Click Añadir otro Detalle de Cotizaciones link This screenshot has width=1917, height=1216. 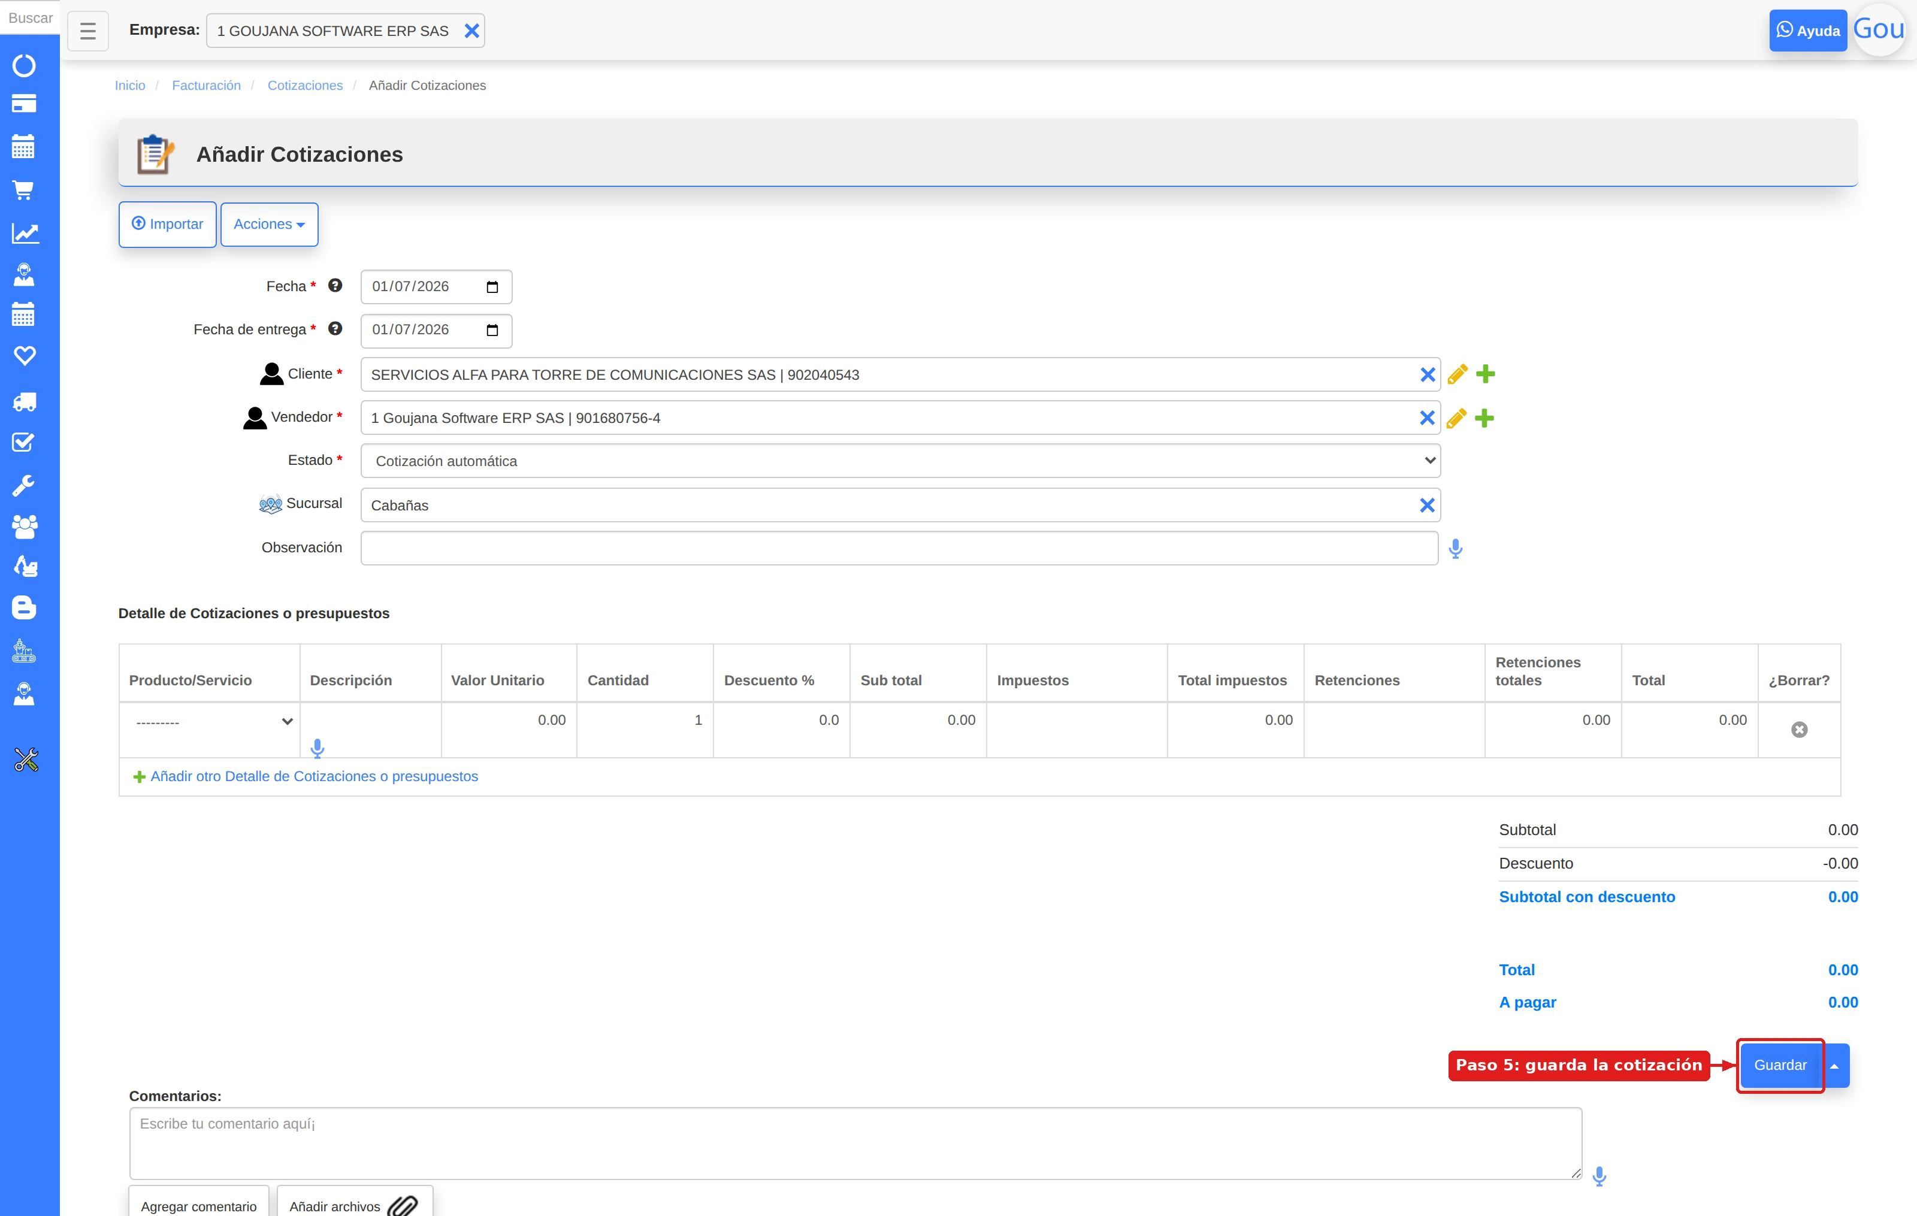(x=314, y=776)
